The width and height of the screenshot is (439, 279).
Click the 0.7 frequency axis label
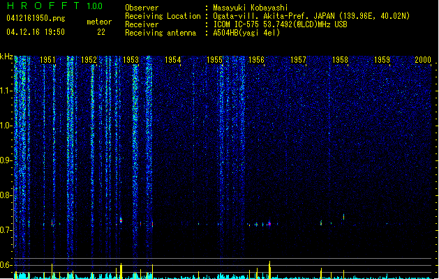click(6, 230)
